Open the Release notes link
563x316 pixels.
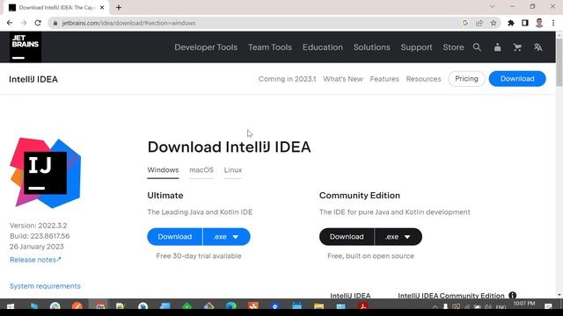click(35, 260)
